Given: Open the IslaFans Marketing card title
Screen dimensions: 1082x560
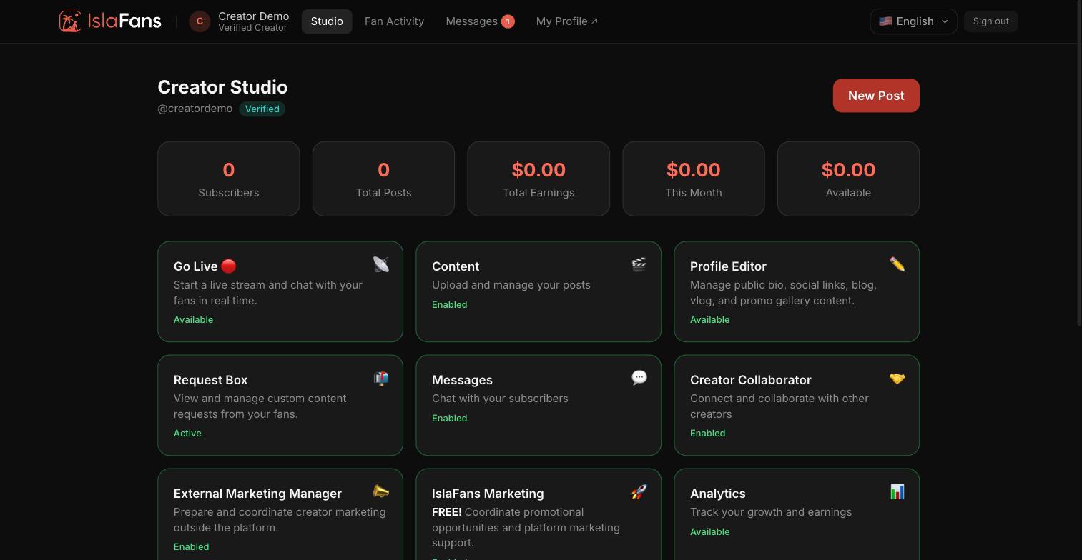Looking at the screenshot, I should (x=488, y=494).
